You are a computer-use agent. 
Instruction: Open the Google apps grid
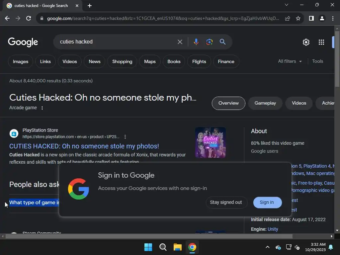(321, 42)
